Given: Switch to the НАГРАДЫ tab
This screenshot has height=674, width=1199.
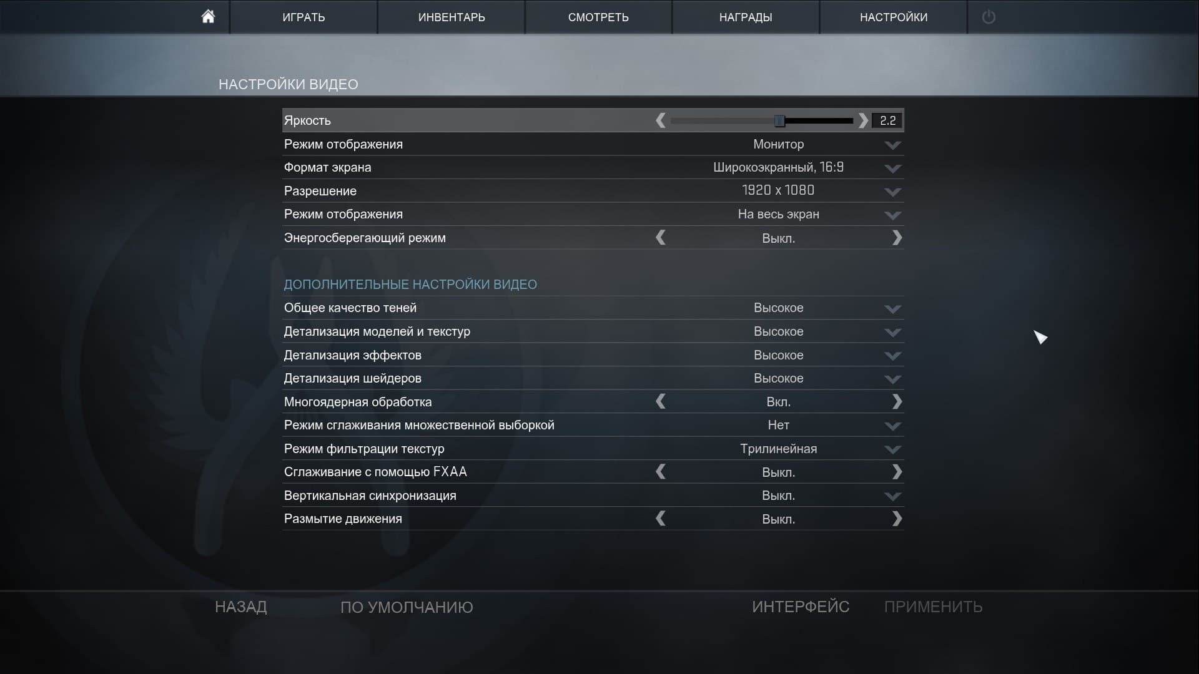Looking at the screenshot, I should pyautogui.click(x=745, y=17).
